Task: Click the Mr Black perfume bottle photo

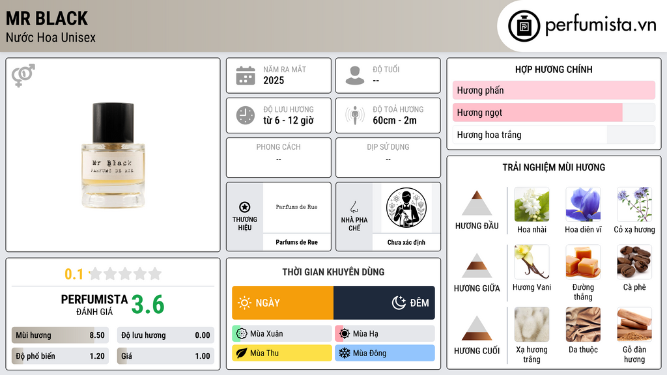Action: pyautogui.click(x=113, y=155)
